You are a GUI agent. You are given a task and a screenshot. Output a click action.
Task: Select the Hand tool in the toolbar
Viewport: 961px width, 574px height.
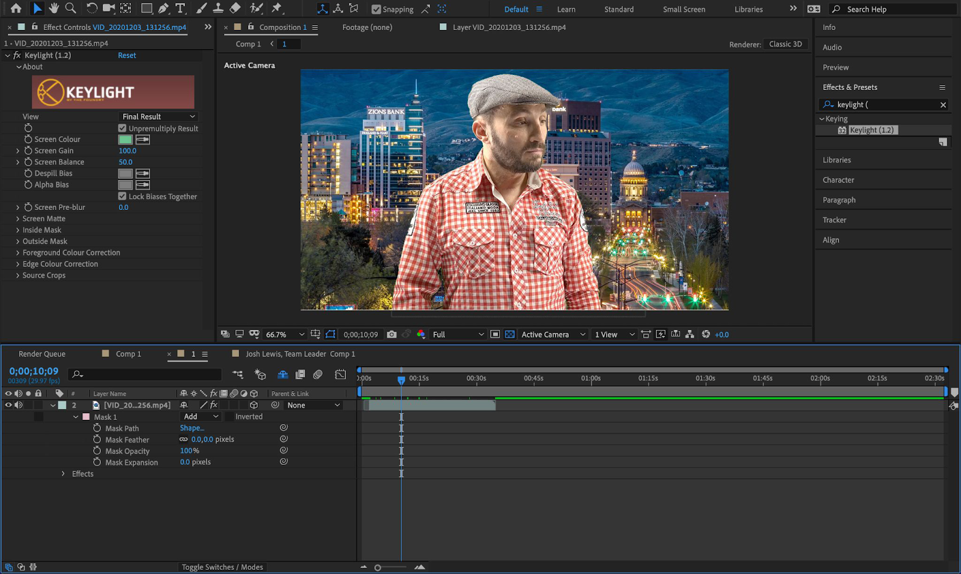[53, 8]
